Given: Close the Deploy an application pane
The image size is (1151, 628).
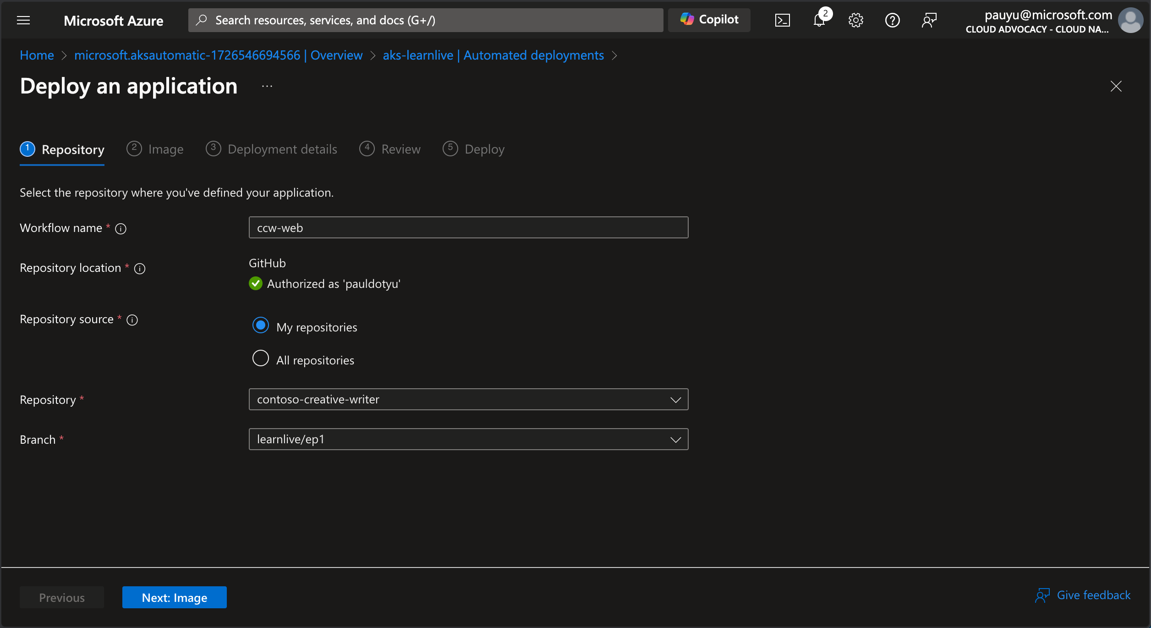Looking at the screenshot, I should click(1116, 86).
